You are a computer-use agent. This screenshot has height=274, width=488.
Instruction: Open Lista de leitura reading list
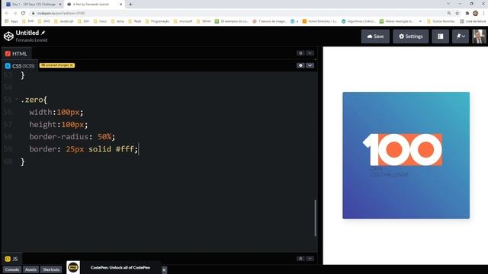473,21
